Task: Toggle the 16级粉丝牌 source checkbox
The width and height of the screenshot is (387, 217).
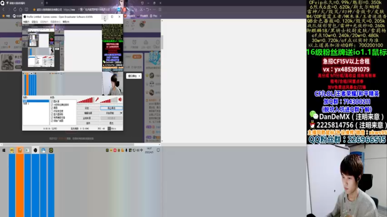Action: click(x=52, y=105)
